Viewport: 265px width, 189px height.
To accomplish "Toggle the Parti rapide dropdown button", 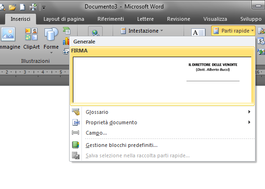I will 233,31.
